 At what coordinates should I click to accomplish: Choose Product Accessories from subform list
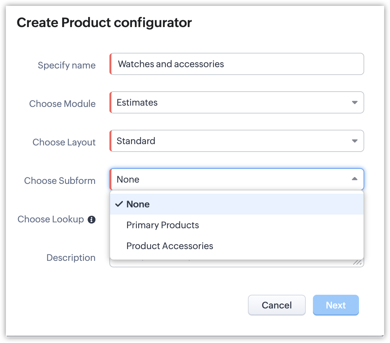click(x=170, y=246)
